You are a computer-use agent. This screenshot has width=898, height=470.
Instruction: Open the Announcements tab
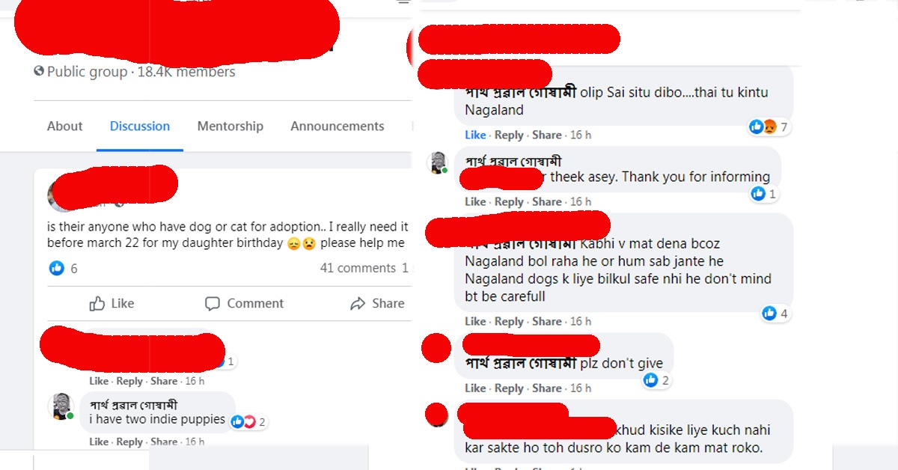pos(337,126)
